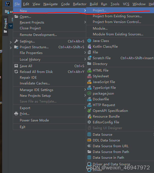Click the Resource Bundle icon
Viewport: 154px width, 173px height.
(89, 117)
